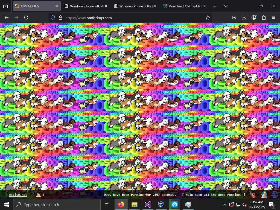
Task: Close the Windows Phone SDKs tab
Action: click(x=155, y=6)
